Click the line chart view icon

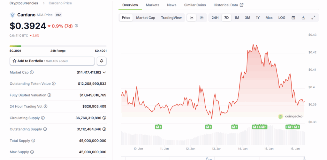tap(192, 18)
